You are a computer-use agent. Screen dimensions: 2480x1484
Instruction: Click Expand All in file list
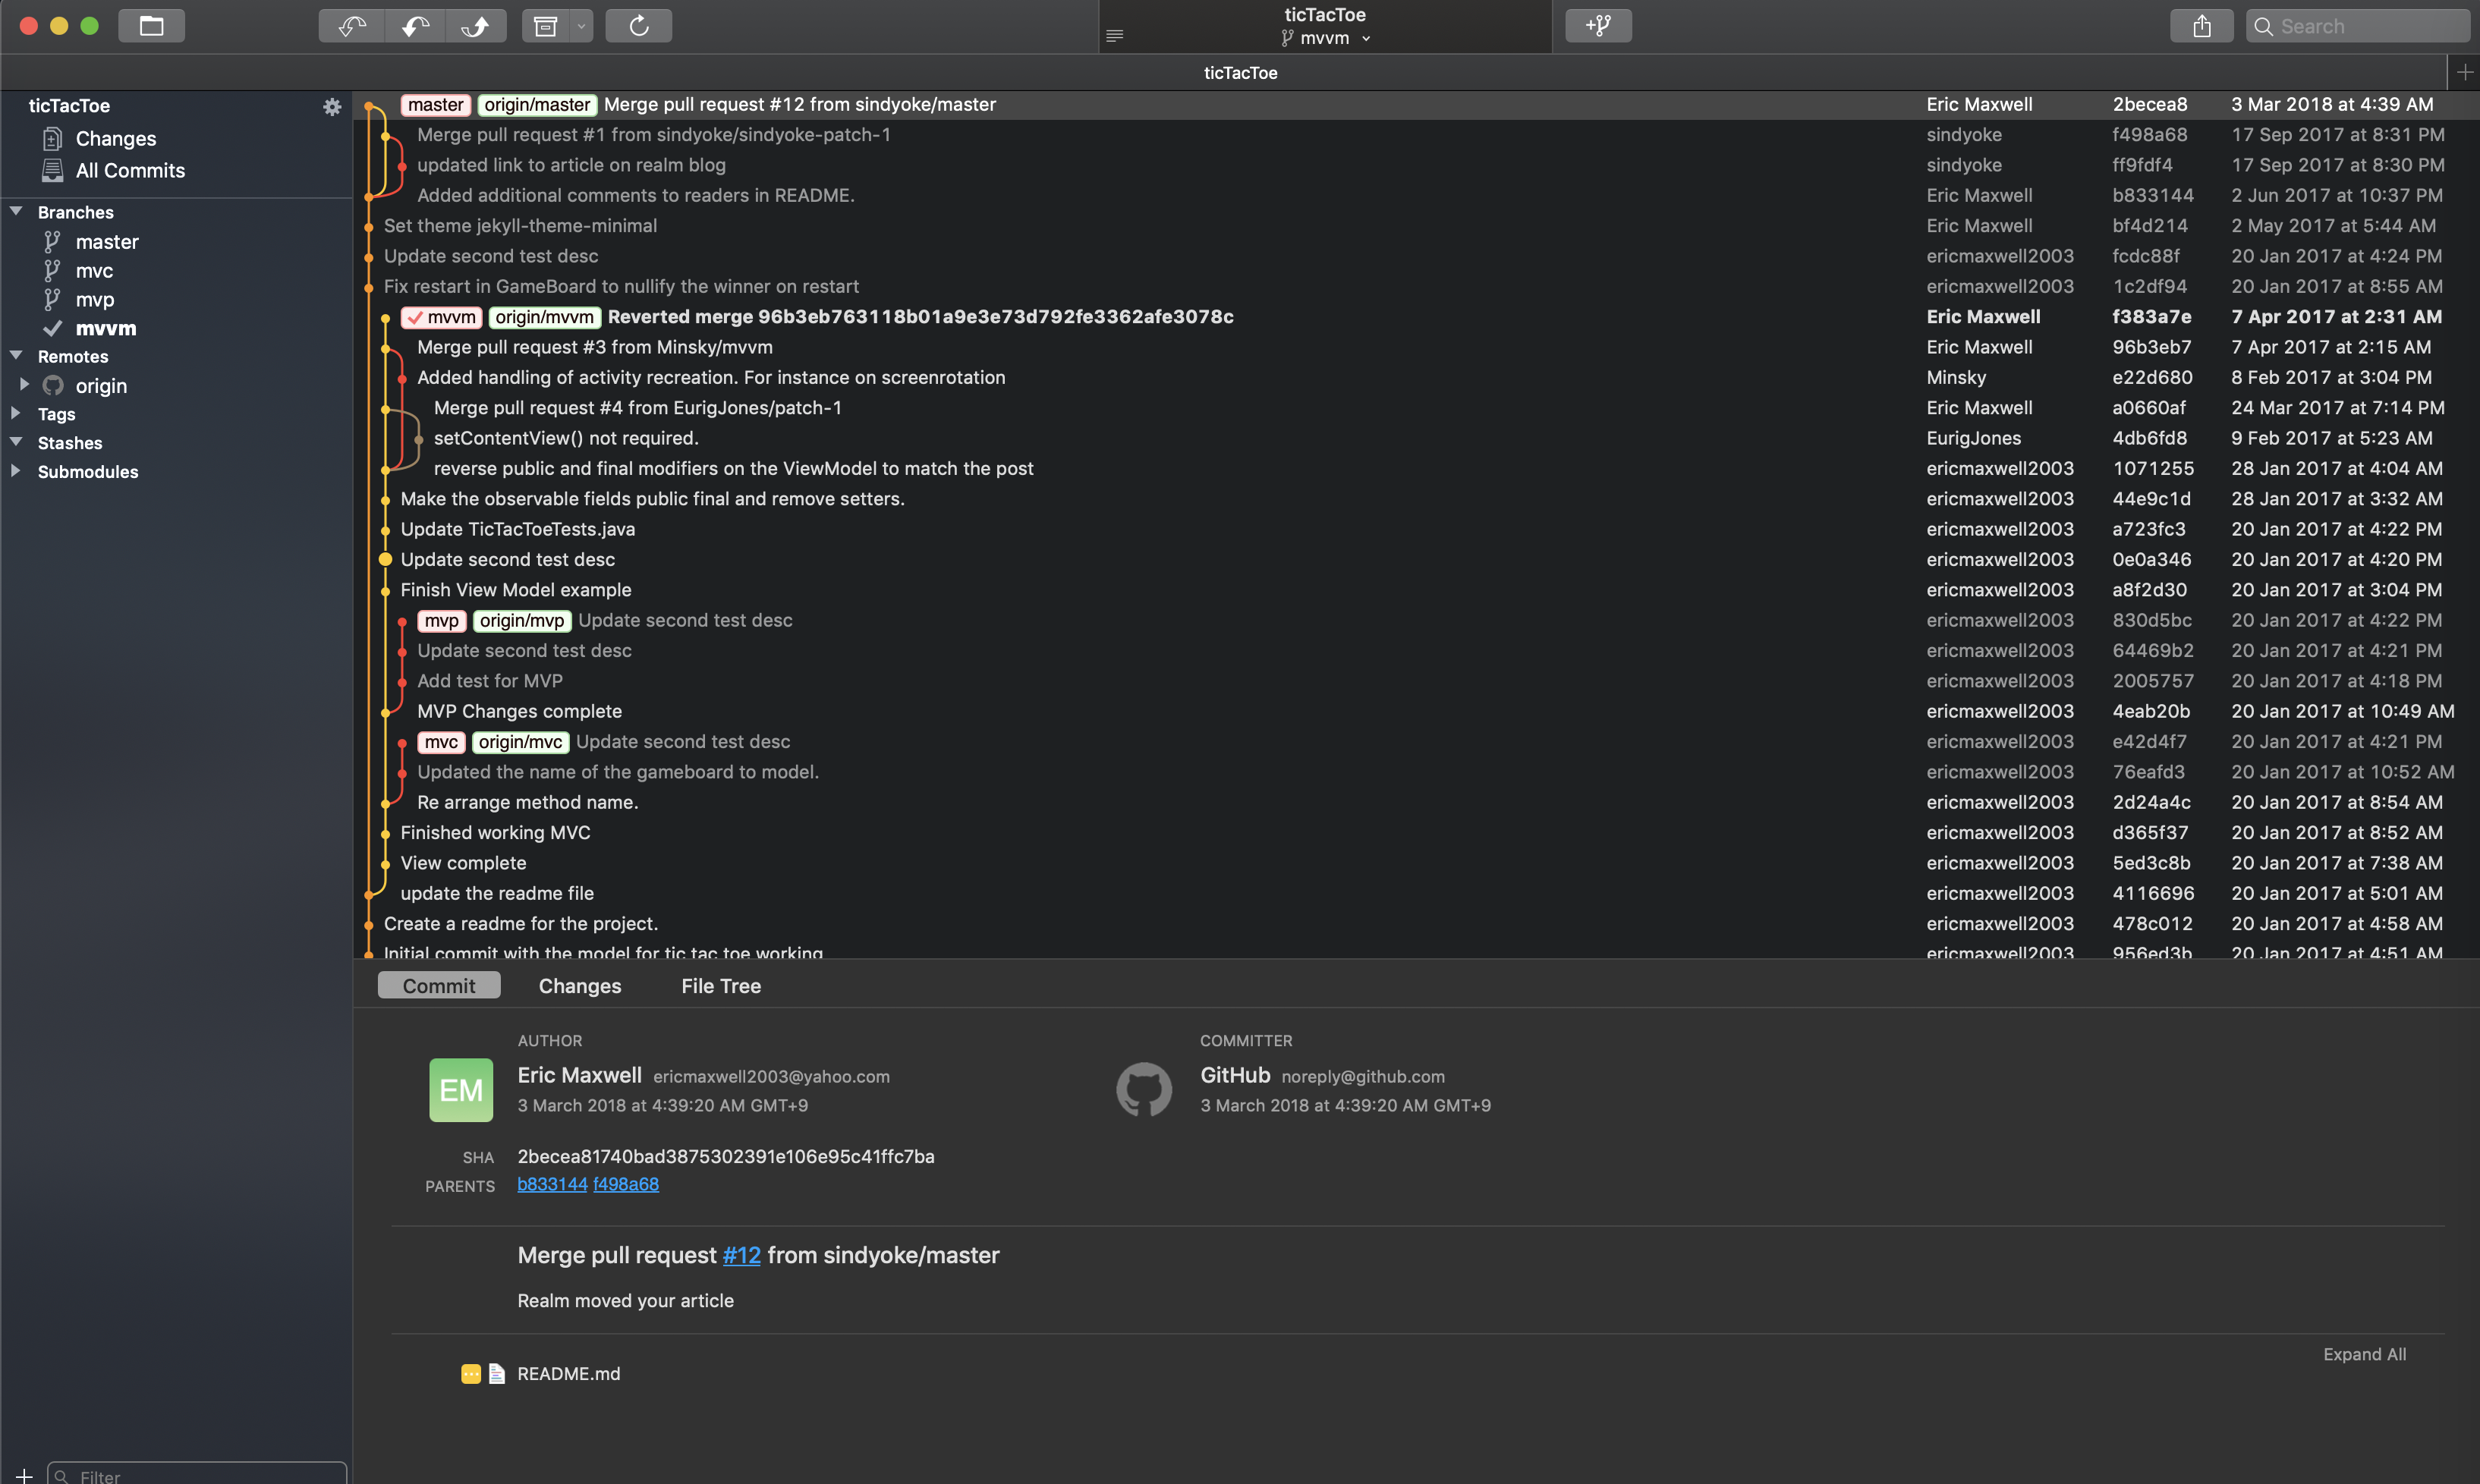click(2364, 1354)
